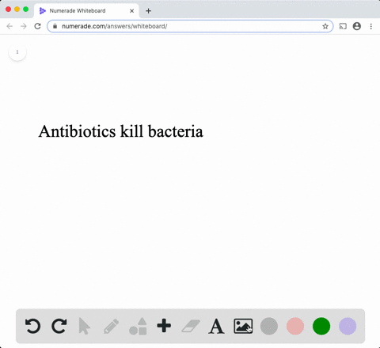Click the plus add tool

[x=164, y=326]
